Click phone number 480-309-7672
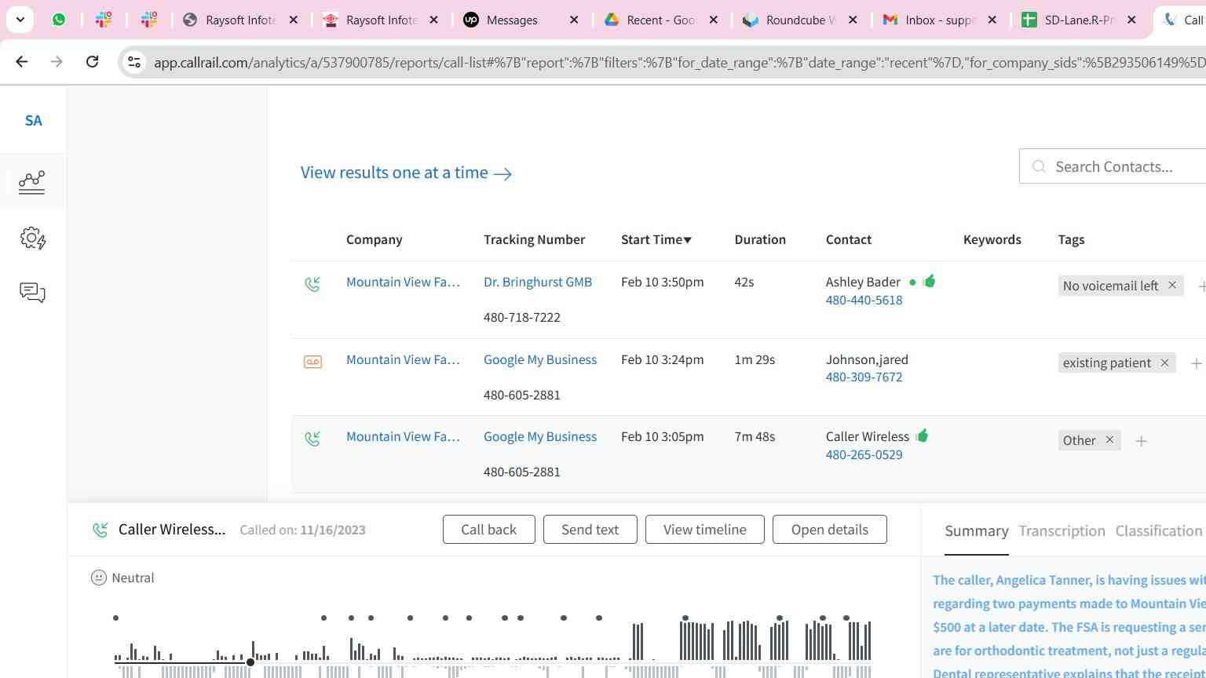This screenshot has height=678, width=1206. click(x=864, y=377)
